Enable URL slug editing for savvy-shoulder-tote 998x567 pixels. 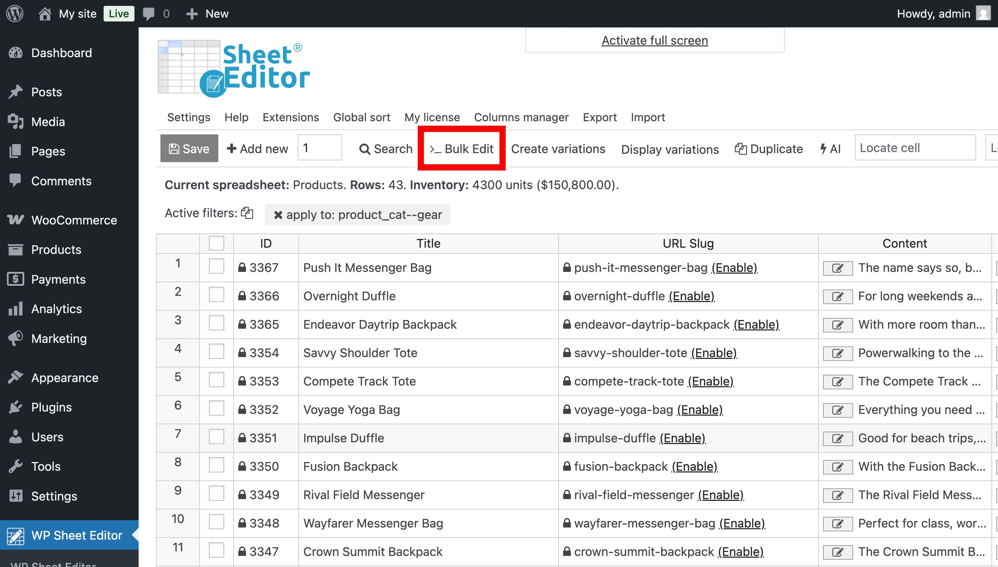(x=714, y=353)
